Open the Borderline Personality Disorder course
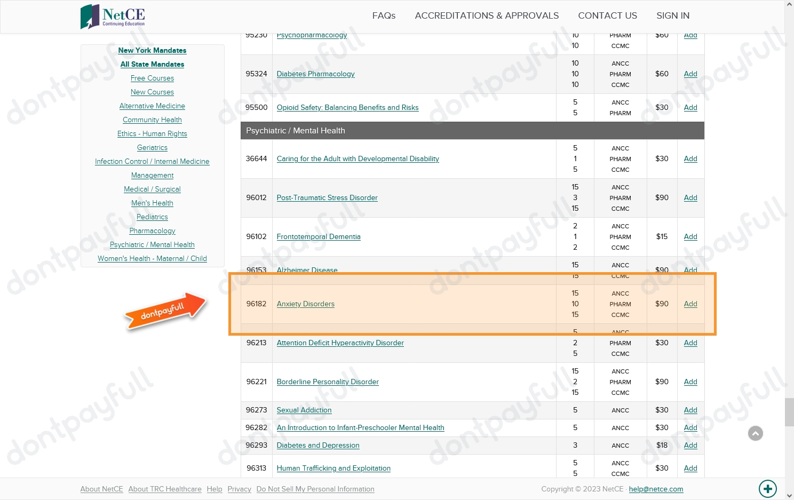Viewport: 794px width, 500px height. click(328, 382)
